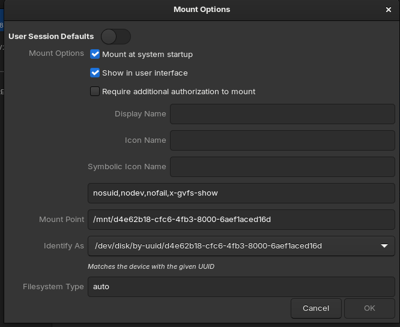Viewport: 400px width, 327px height.
Task: Click the Mount Point label
Action: (61, 220)
